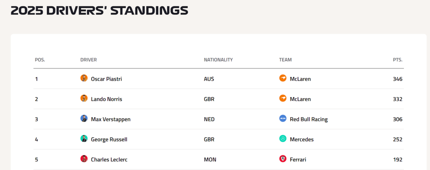
Task: Click the POS. column header
Action: [39, 60]
